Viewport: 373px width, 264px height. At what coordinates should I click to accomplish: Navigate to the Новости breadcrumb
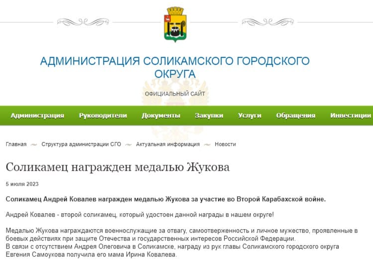pos(225,144)
